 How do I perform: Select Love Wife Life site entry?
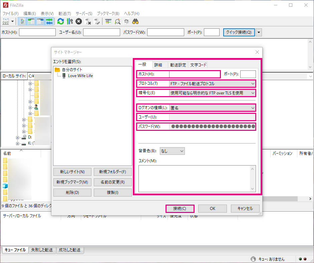(x=80, y=76)
